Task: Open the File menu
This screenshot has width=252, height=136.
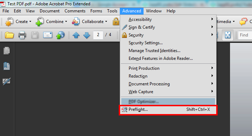Action: [6, 11]
